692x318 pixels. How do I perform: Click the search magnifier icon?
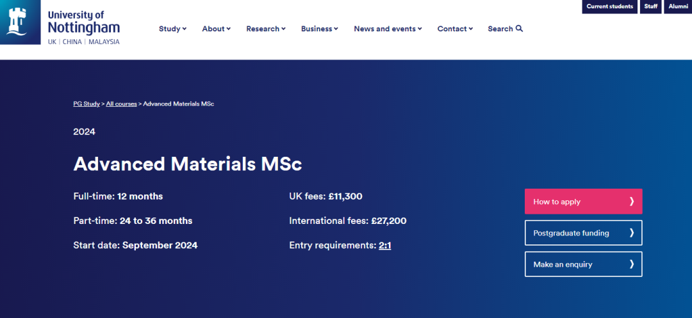[x=520, y=29]
